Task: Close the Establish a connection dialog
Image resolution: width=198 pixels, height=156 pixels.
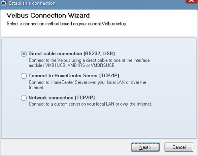Action: point(191,2)
